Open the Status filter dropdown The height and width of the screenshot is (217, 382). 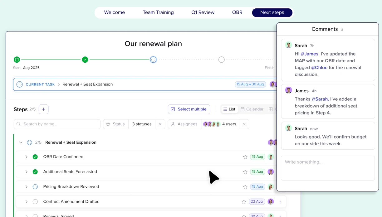click(x=116, y=124)
